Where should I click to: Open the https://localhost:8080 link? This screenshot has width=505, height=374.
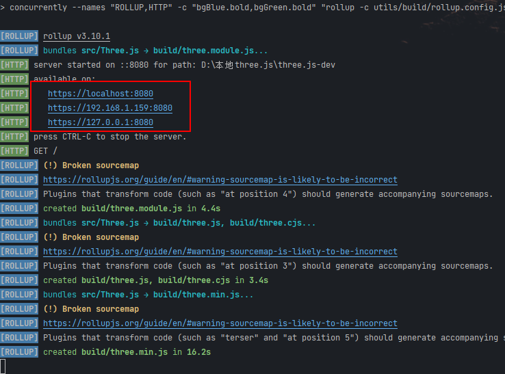(101, 94)
